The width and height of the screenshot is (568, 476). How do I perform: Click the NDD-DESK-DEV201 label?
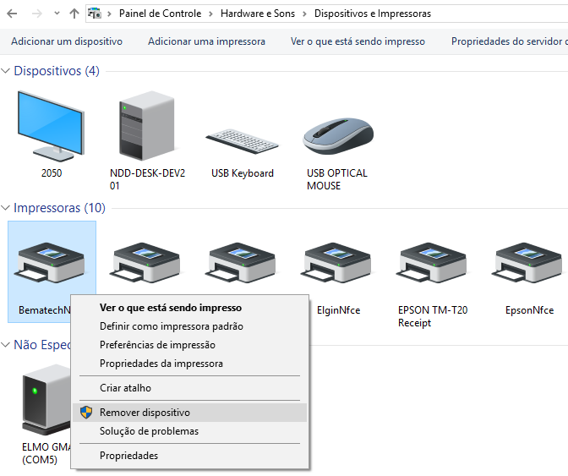pos(147,179)
